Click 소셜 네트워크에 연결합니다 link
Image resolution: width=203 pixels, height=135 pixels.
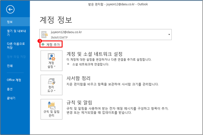tap(91, 64)
